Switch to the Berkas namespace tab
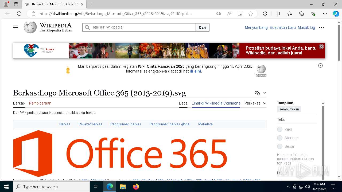This screenshot has width=342, height=192. [19, 103]
